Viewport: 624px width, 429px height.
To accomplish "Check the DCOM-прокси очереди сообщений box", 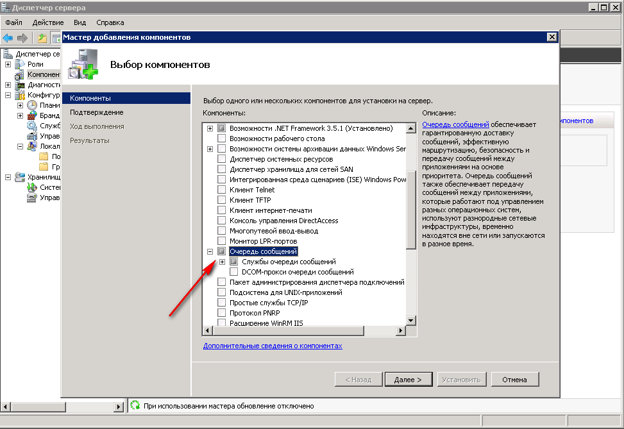I will [233, 272].
